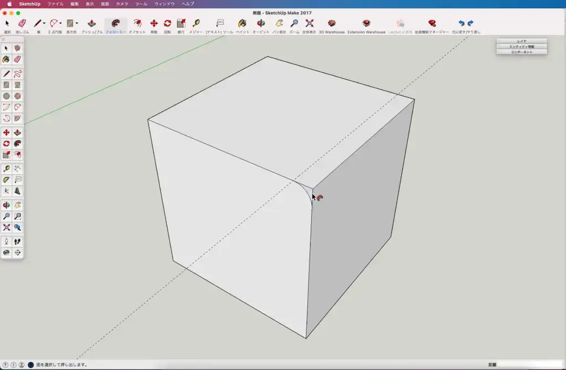Select the 消しゴム eraser in top toolbar

tap(22, 23)
